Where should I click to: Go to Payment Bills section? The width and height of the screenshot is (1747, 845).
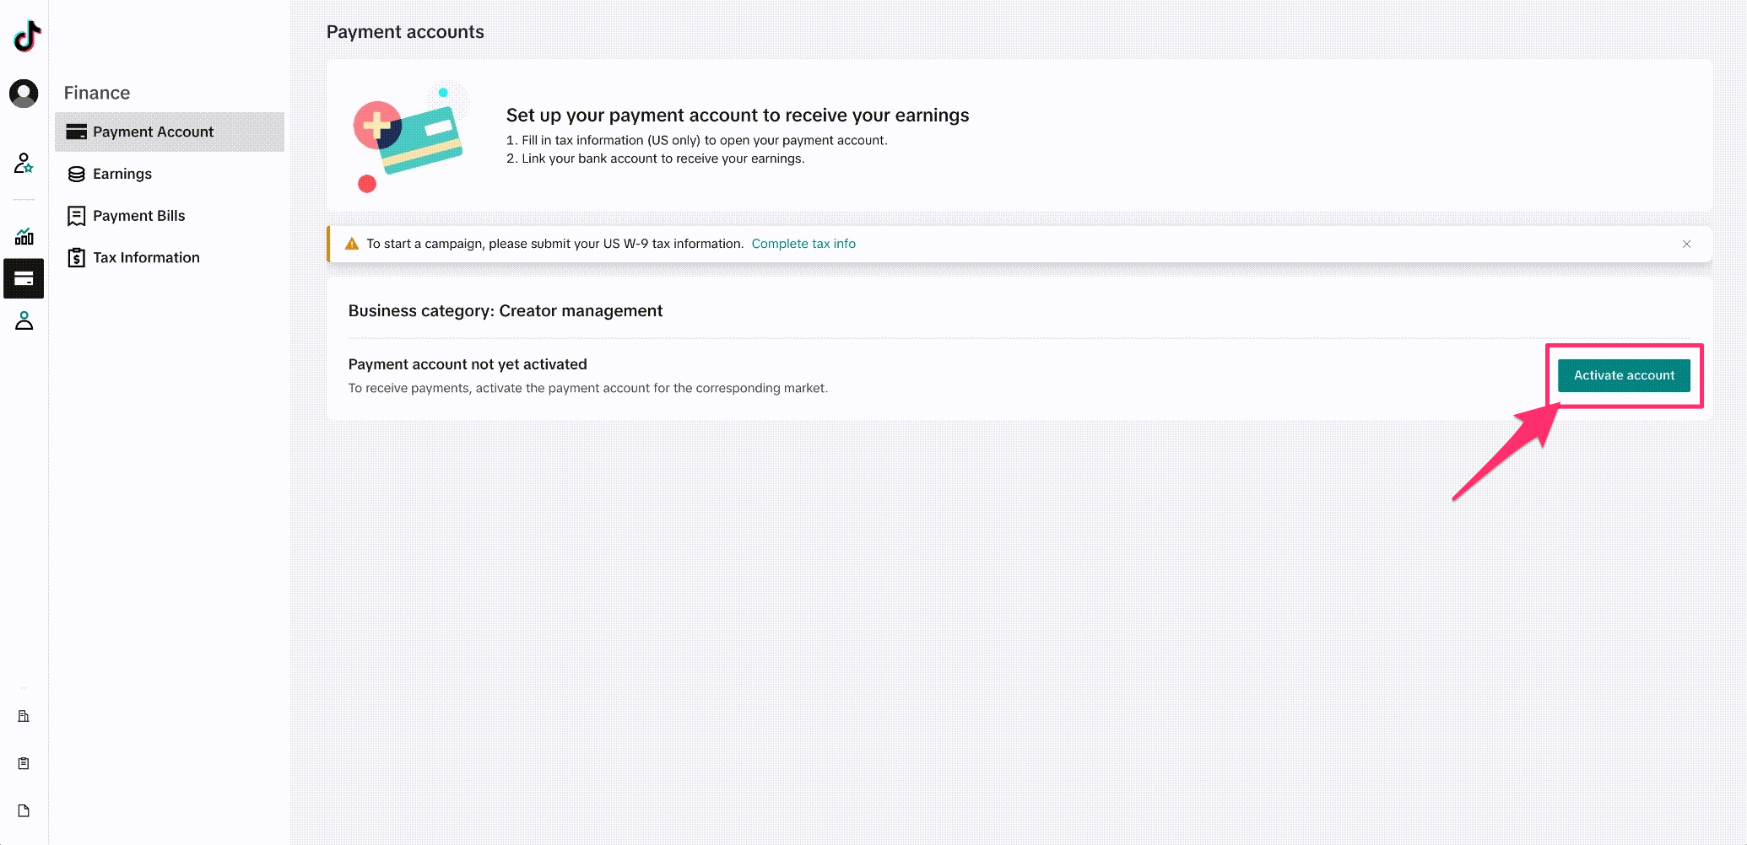pos(138,216)
